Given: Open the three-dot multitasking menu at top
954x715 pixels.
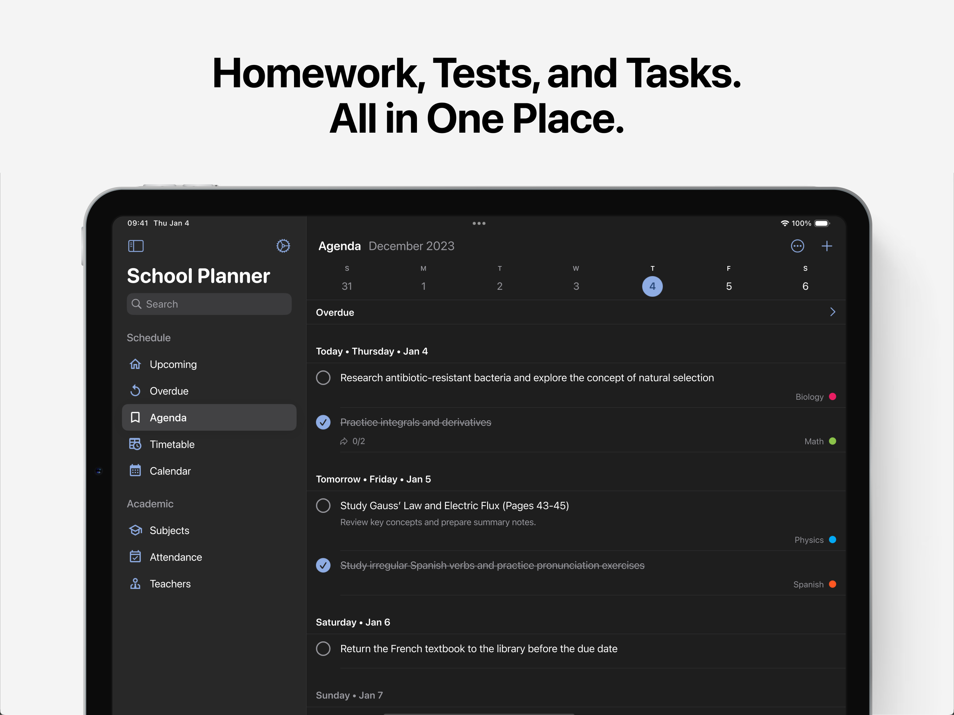Looking at the screenshot, I should coord(479,223).
